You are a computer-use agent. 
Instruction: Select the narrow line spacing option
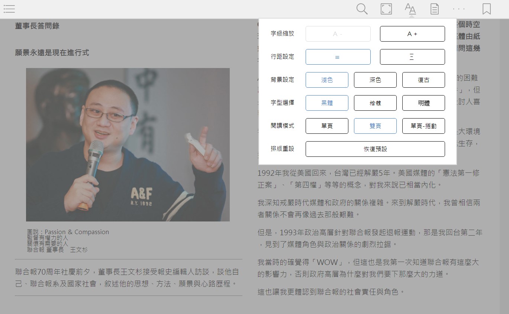pyautogui.click(x=338, y=57)
